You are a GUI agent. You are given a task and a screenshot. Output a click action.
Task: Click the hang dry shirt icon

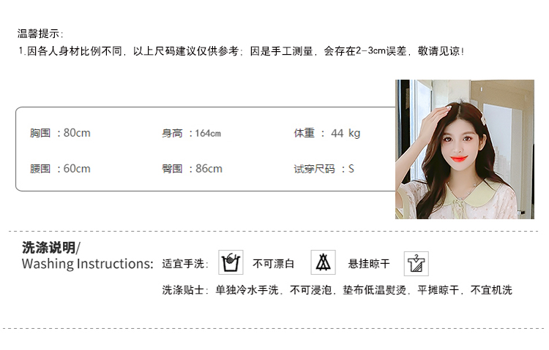(417, 264)
